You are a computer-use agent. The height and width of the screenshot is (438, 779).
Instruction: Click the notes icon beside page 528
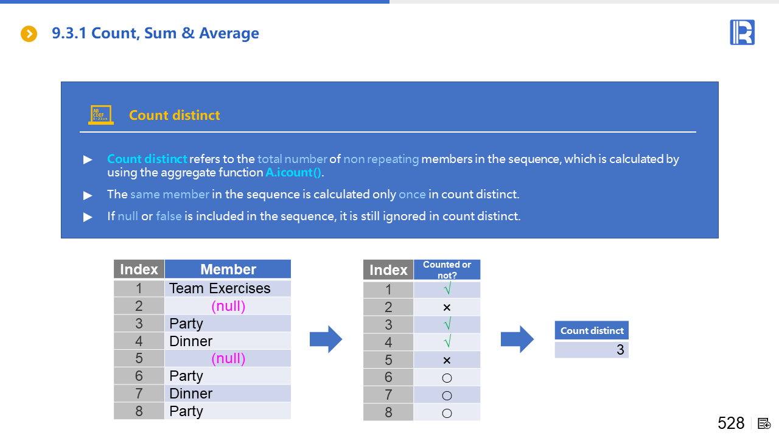tap(764, 423)
